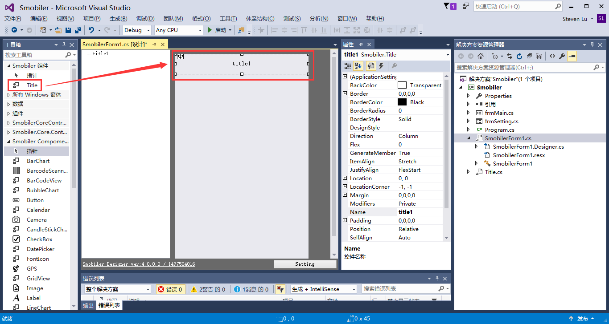Image resolution: width=609 pixels, height=324 pixels.
Task: Click the BorderColor black color swatch
Action: [x=402, y=102]
